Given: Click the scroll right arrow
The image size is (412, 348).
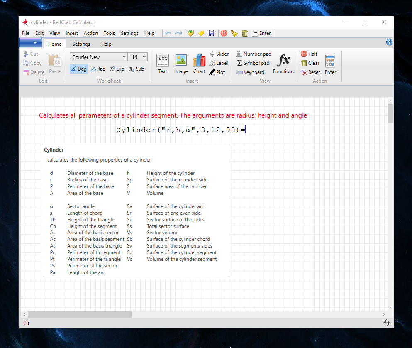Looking at the screenshot, I should (x=384, y=314).
